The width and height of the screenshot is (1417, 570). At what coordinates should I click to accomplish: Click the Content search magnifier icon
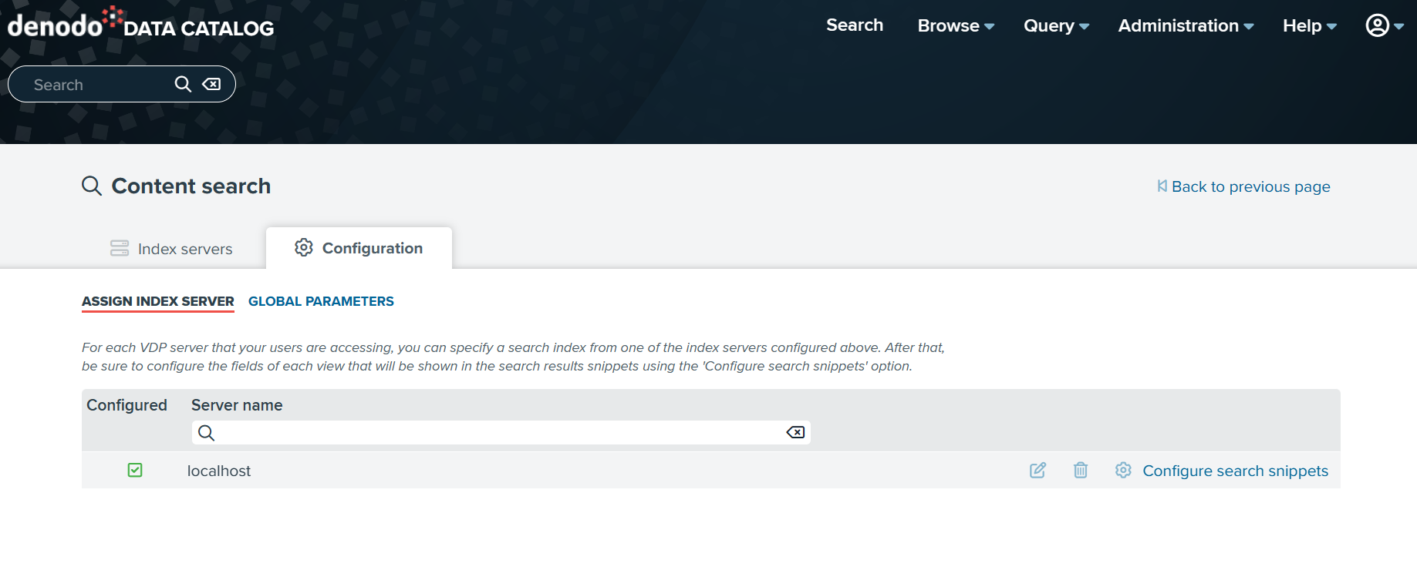click(92, 186)
